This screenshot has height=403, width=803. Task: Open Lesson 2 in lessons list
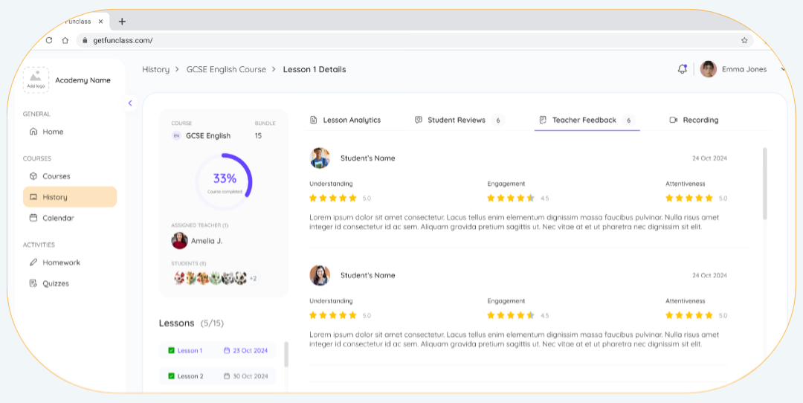(x=217, y=375)
